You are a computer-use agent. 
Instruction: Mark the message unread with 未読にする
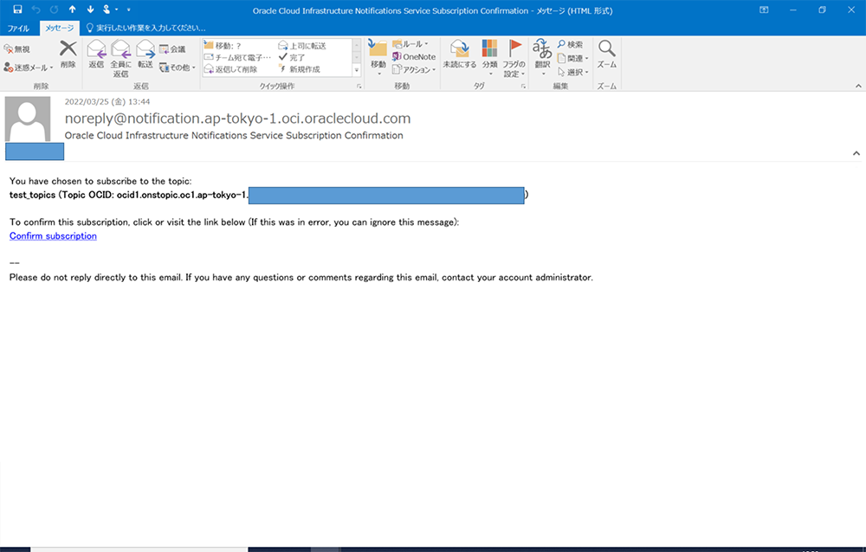coord(460,55)
